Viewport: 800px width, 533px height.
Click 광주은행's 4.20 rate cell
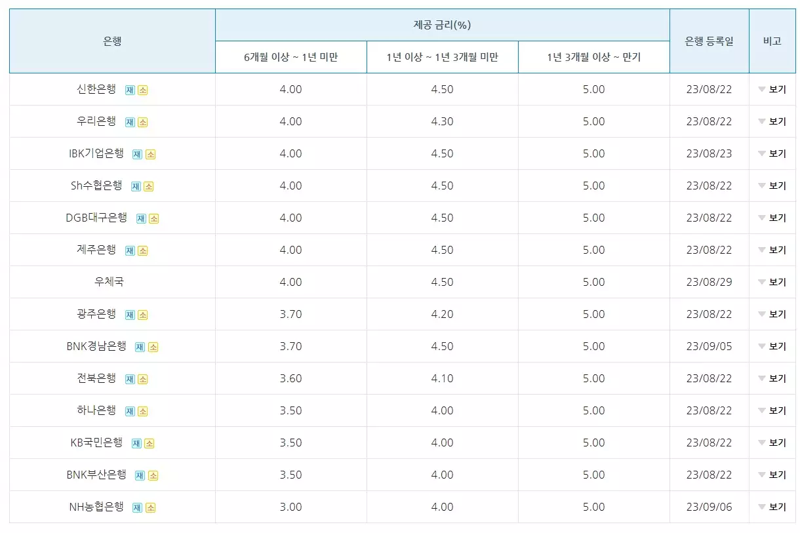click(443, 314)
